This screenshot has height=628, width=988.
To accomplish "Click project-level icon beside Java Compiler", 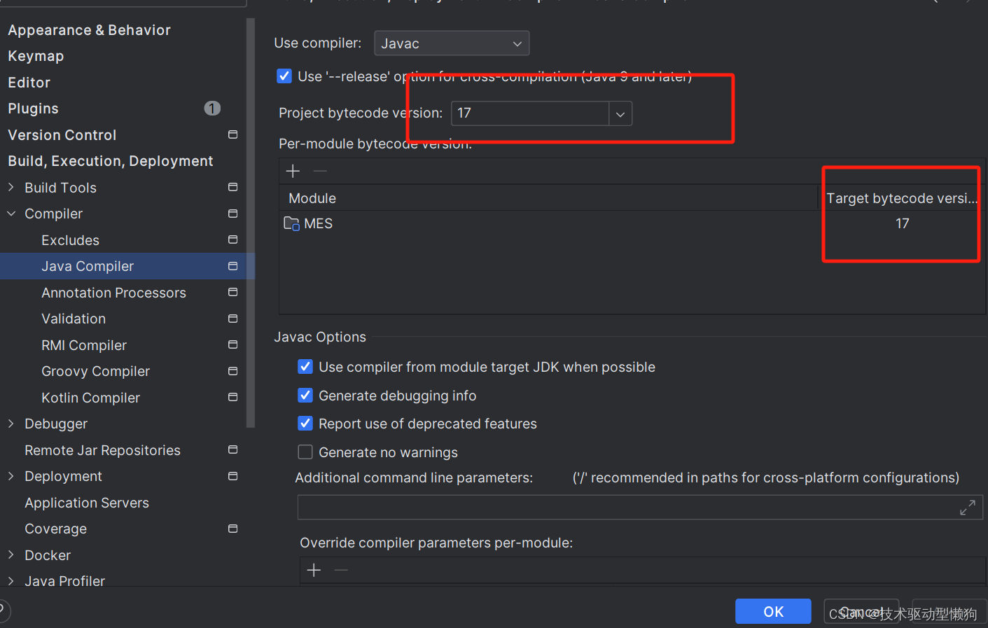I will click(233, 266).
